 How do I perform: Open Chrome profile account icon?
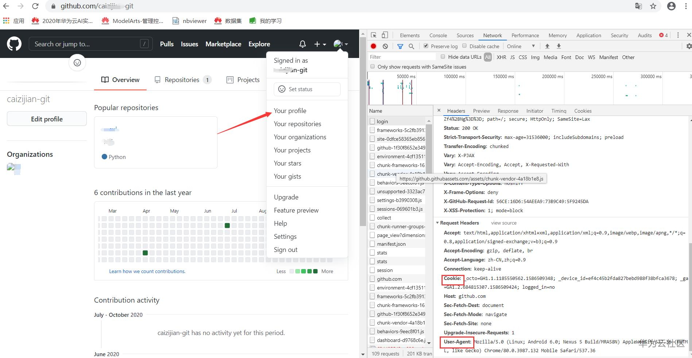click(x=671, y=6)
